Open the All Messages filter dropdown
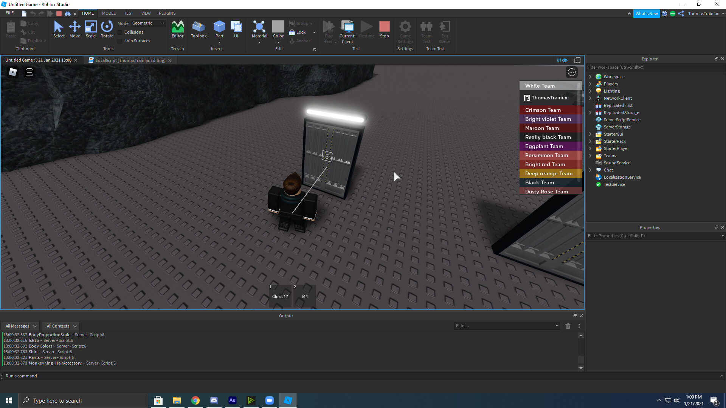Viewport: 726px width, 408px height. 20,326
